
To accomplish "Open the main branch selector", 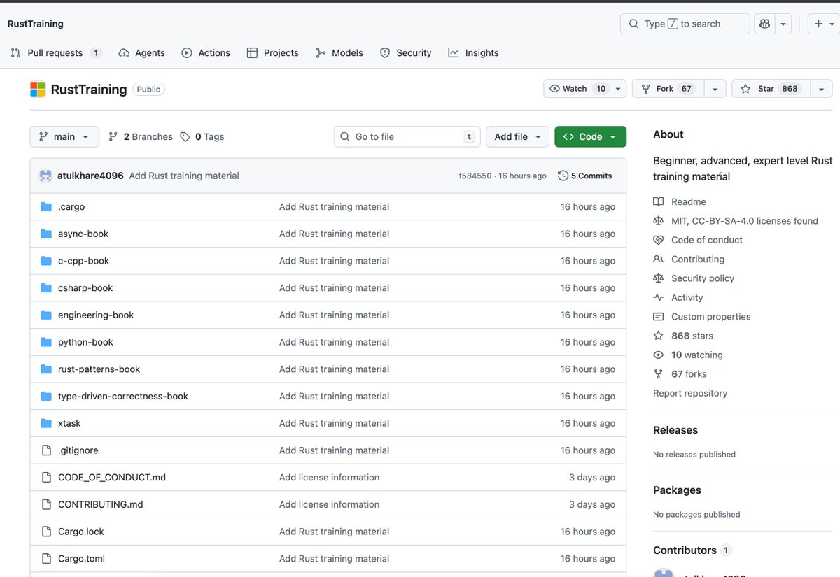I will tap(64, 137).
